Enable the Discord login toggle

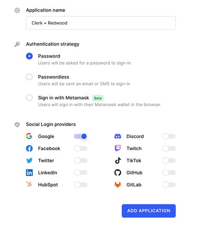click(x=169, y=136)
